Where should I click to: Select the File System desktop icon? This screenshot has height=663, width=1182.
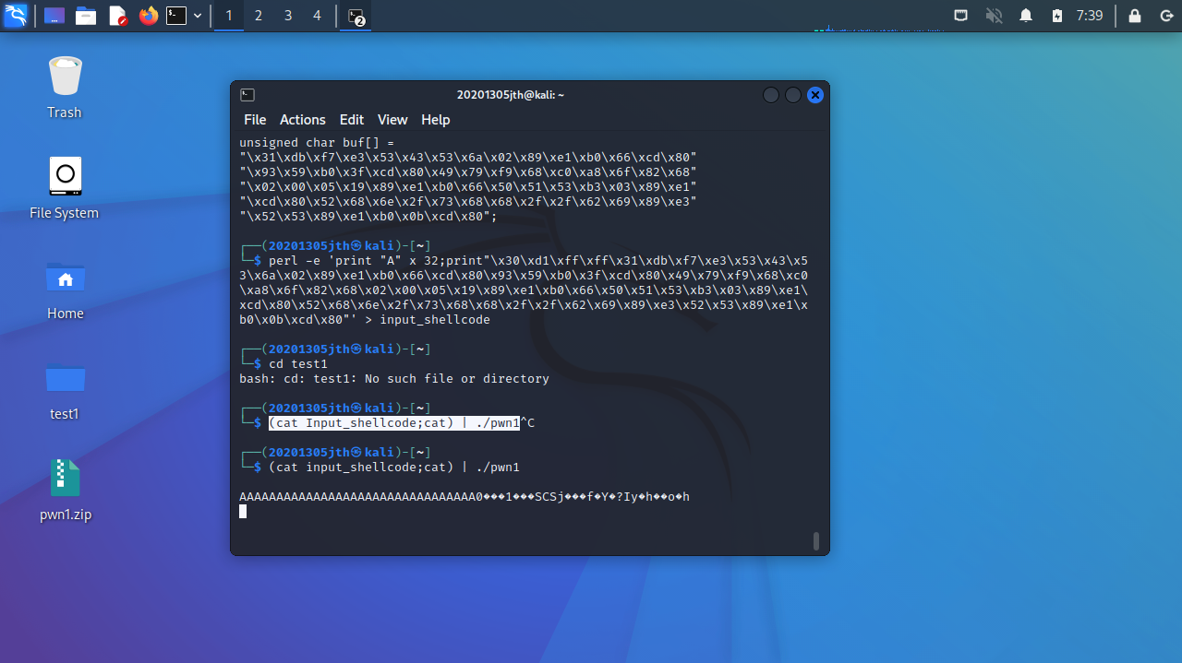click(x=65, y=188)
